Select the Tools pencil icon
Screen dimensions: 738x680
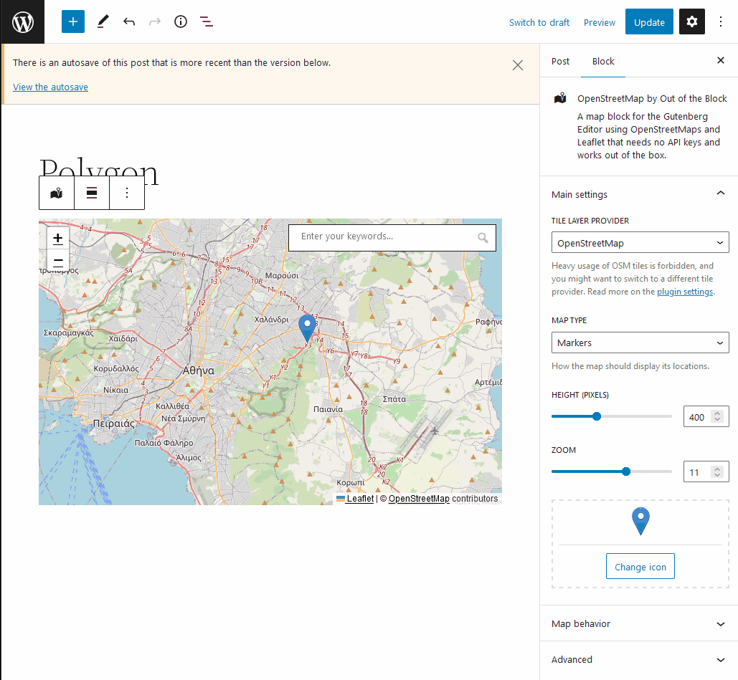click(103, 21)
